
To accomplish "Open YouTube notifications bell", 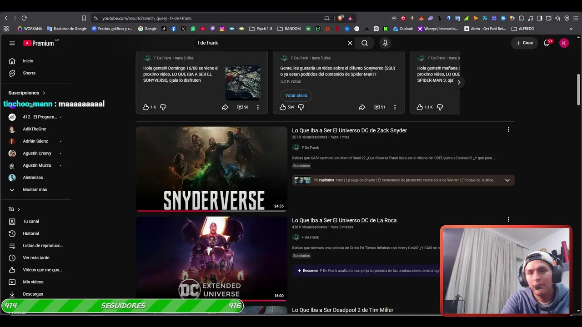I will pos(547,43).
